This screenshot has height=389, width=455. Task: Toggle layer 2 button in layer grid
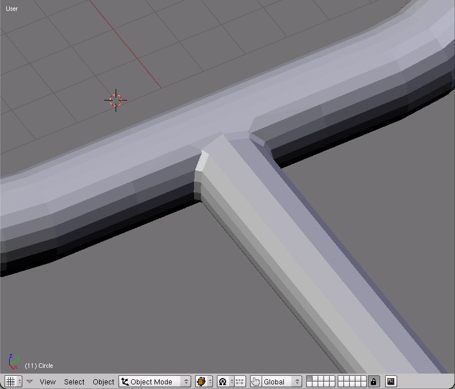(x=315, y=379)
